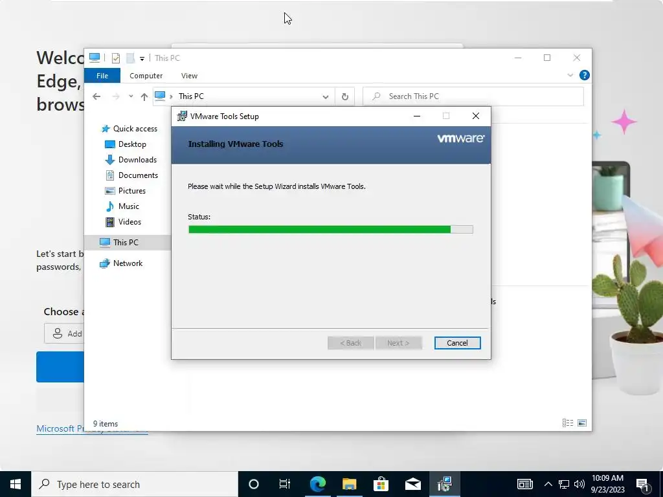The image size is (663, 497).
Task: Click the Cancel button in VMware Tools Setup
Action: pos(457,343)
